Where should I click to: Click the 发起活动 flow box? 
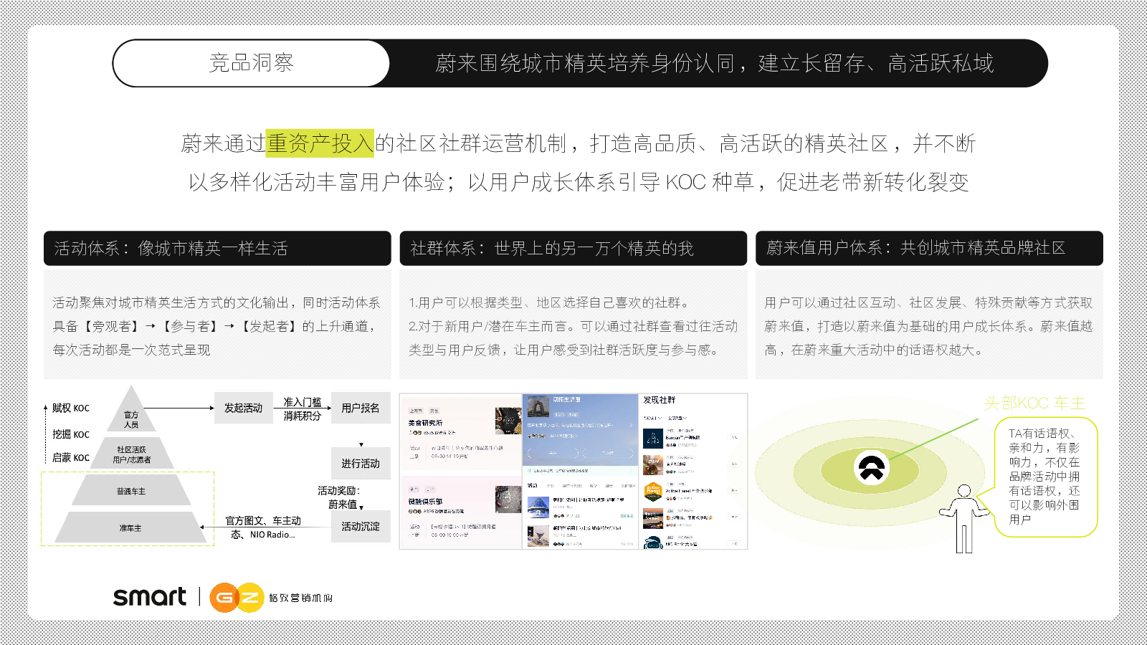point(244,408)
